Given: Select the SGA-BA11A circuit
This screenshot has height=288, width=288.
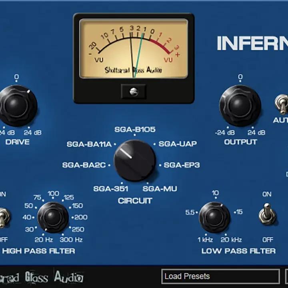Looking at the screenshot, I should point(89,144).
